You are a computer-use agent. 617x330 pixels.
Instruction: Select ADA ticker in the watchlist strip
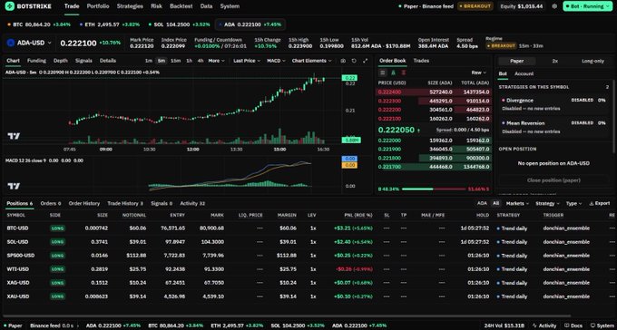(x=250, y=24)
